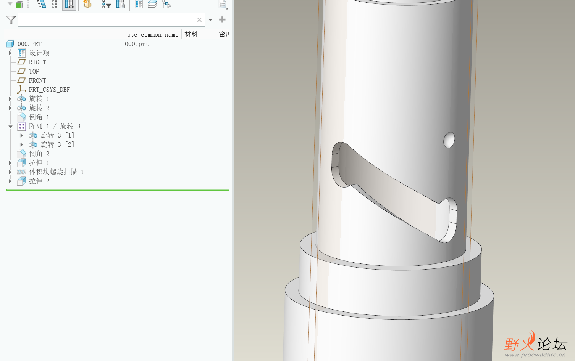Select the 旋转 2 feature

39,108
